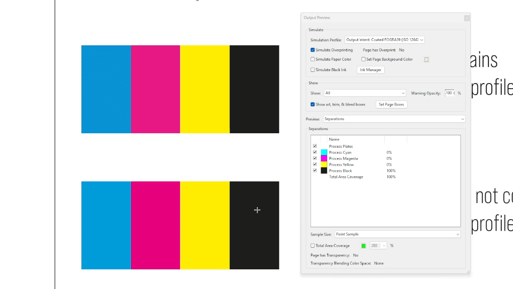Click the Warning Opacity input field
This screenshot has width=513, height=289.
449,93
